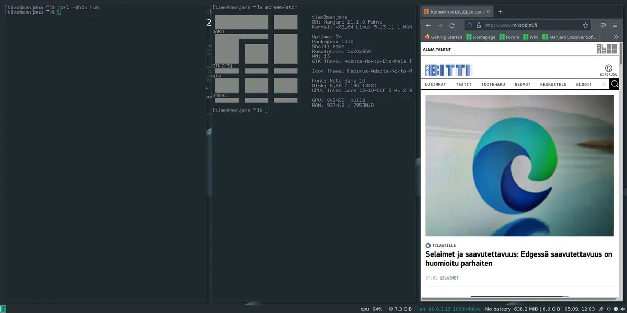This screenshot has width=627, height=313.
Task: Switch to i3 workspace 1
Action: click(x=3, y=309)
